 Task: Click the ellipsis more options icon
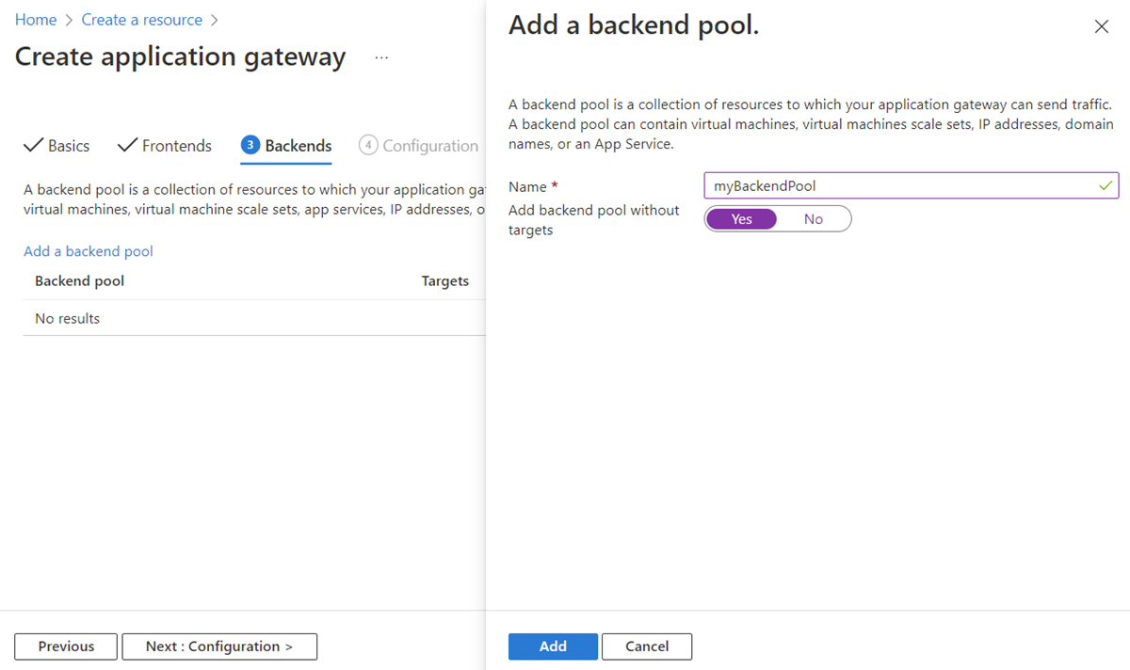point(381,57)
